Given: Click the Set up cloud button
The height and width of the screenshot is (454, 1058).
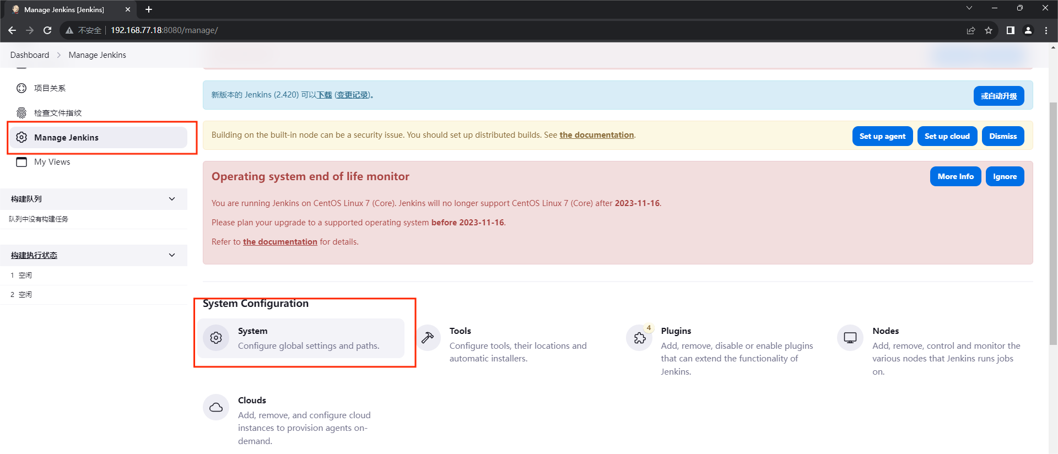Looking at the screenshot, I should pos(947,136).
